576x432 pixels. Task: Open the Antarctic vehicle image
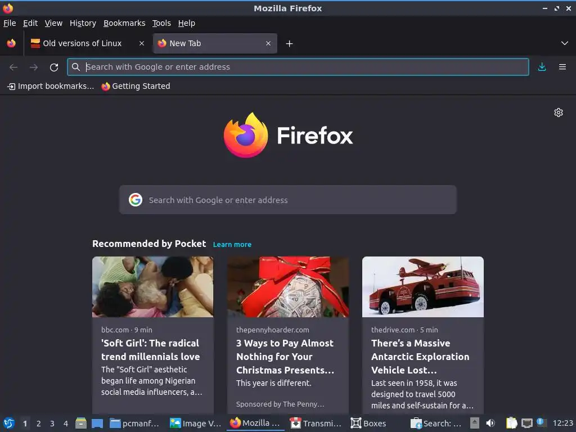coord(423,287)
